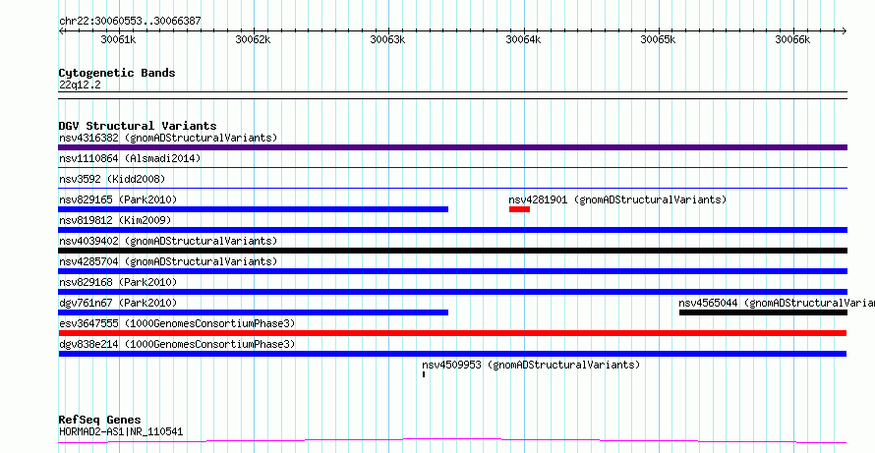
Task: Click the nsv4039402 variant label
Action: point(168,241)
